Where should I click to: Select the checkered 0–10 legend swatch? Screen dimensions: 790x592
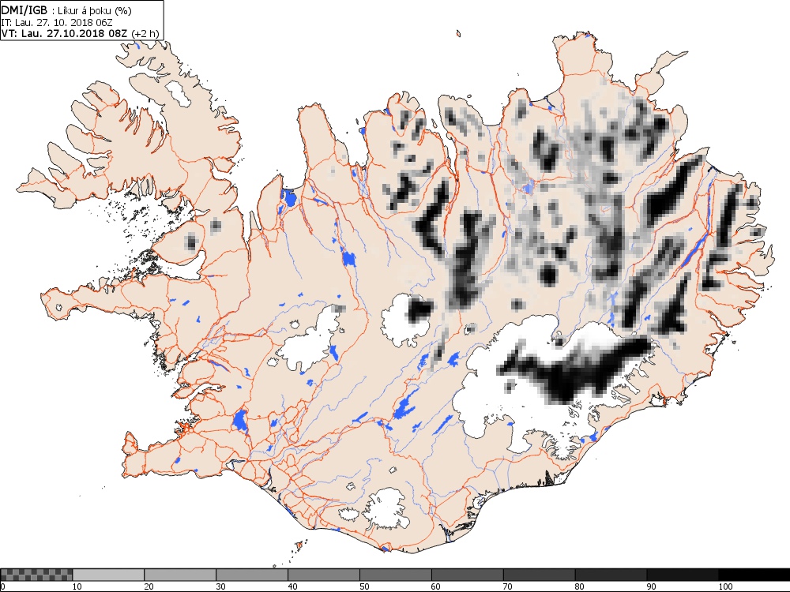click(x=36, y=575)
